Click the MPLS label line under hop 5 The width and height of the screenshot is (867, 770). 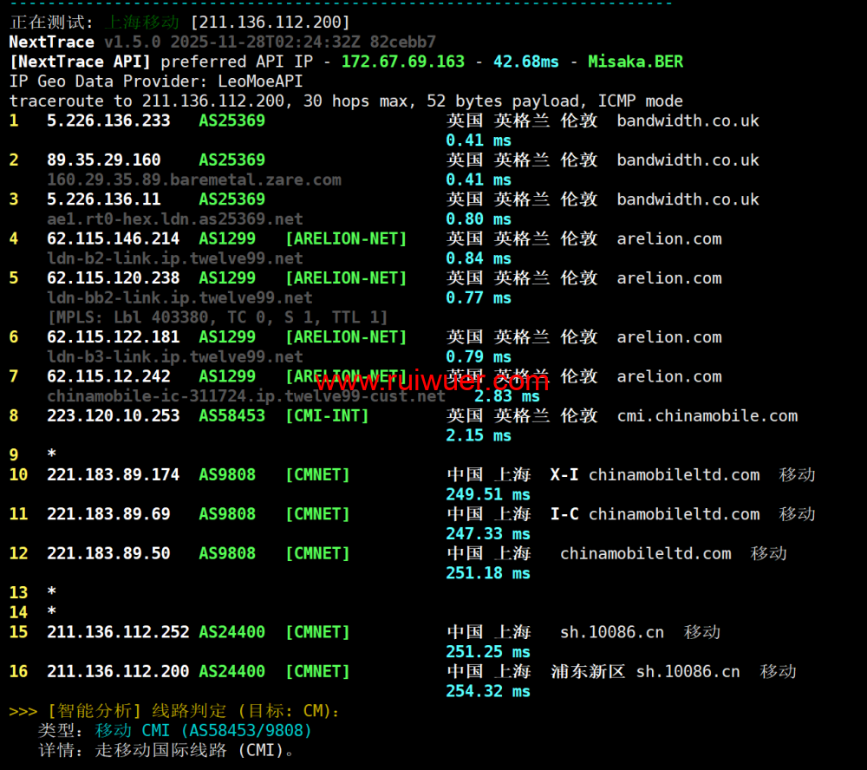pyautogui.click(x=217, y=317)
